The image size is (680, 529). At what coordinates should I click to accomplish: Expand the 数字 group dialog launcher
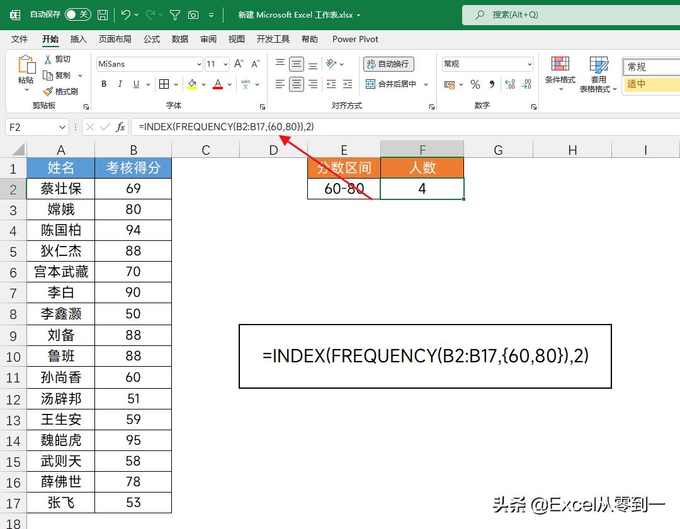(x=532, y=107)
